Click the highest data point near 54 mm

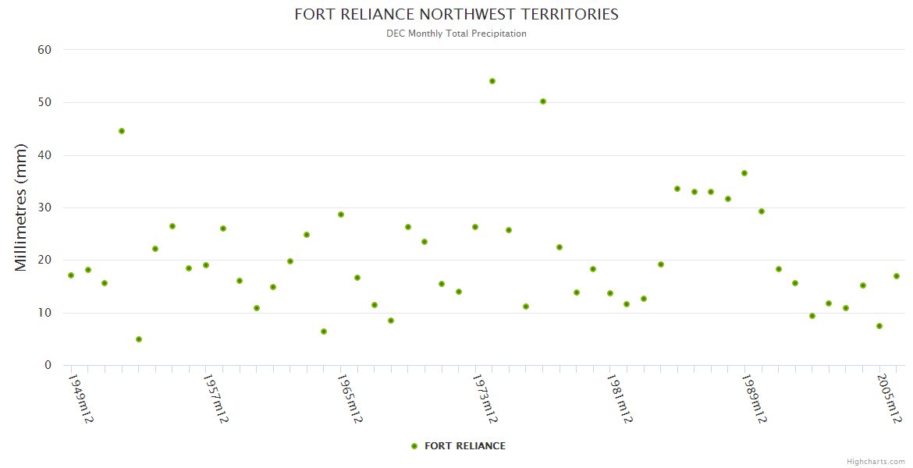[x=492, y=81]
